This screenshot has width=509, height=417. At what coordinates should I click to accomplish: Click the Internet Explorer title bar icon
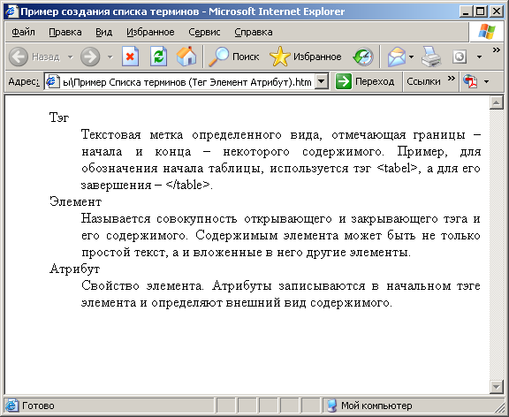click(11, 11)
